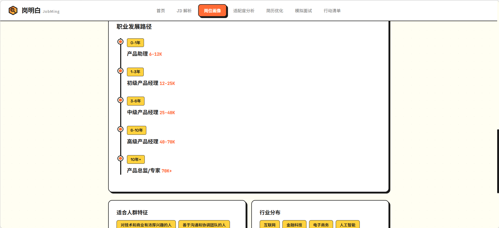Click the 6-10年 timeline dot

[120, 129]
